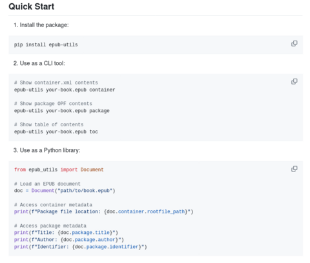Click the 'from epub_utils import Document' line

(x=59, y=170)
